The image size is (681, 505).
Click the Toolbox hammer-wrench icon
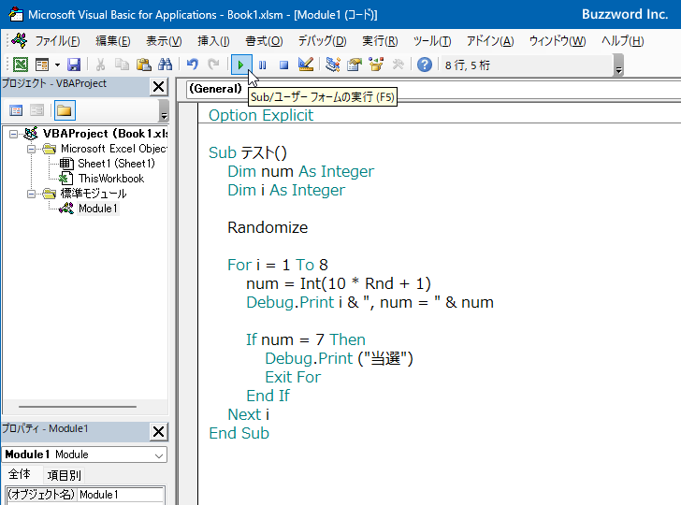(398, 65)
